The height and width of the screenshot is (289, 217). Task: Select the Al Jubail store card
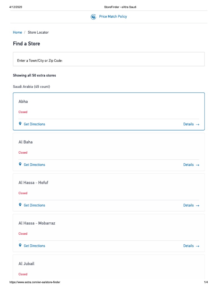tap(27, 264)
